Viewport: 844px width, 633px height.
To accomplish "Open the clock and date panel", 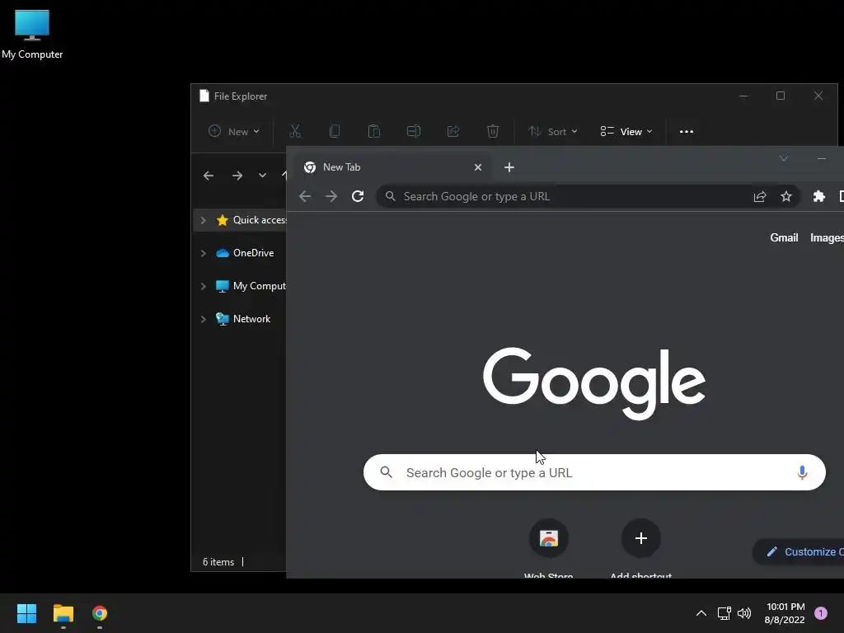I will tap(785, 613).
